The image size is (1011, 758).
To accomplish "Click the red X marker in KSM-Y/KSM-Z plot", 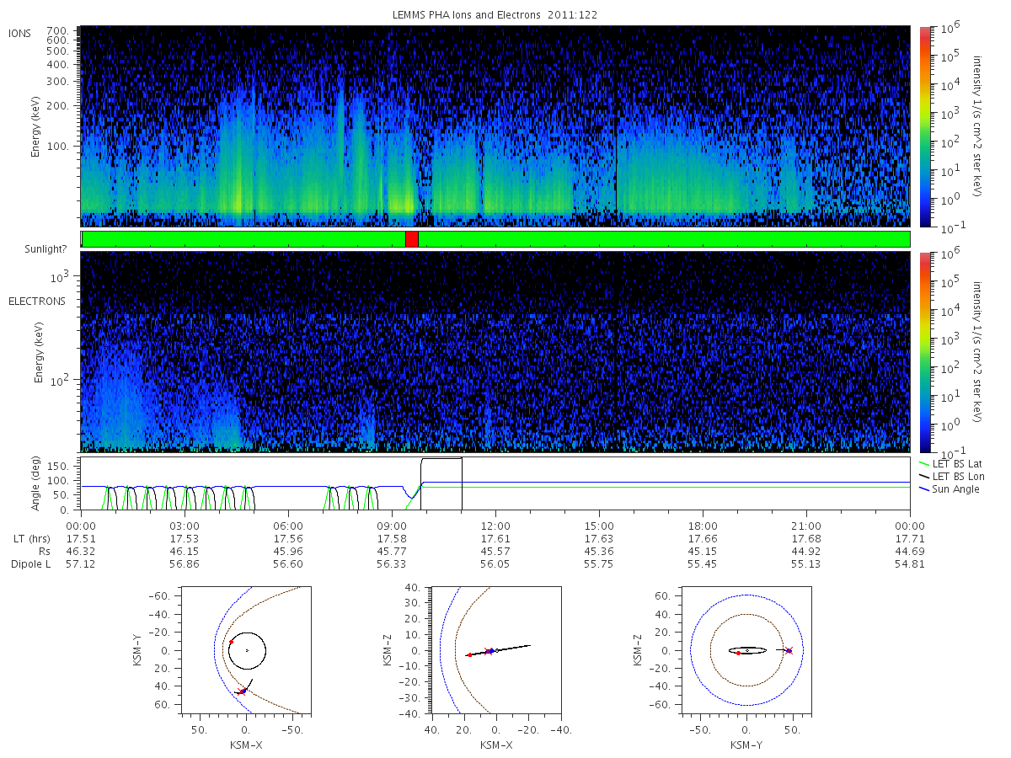I will pos(789,650).
